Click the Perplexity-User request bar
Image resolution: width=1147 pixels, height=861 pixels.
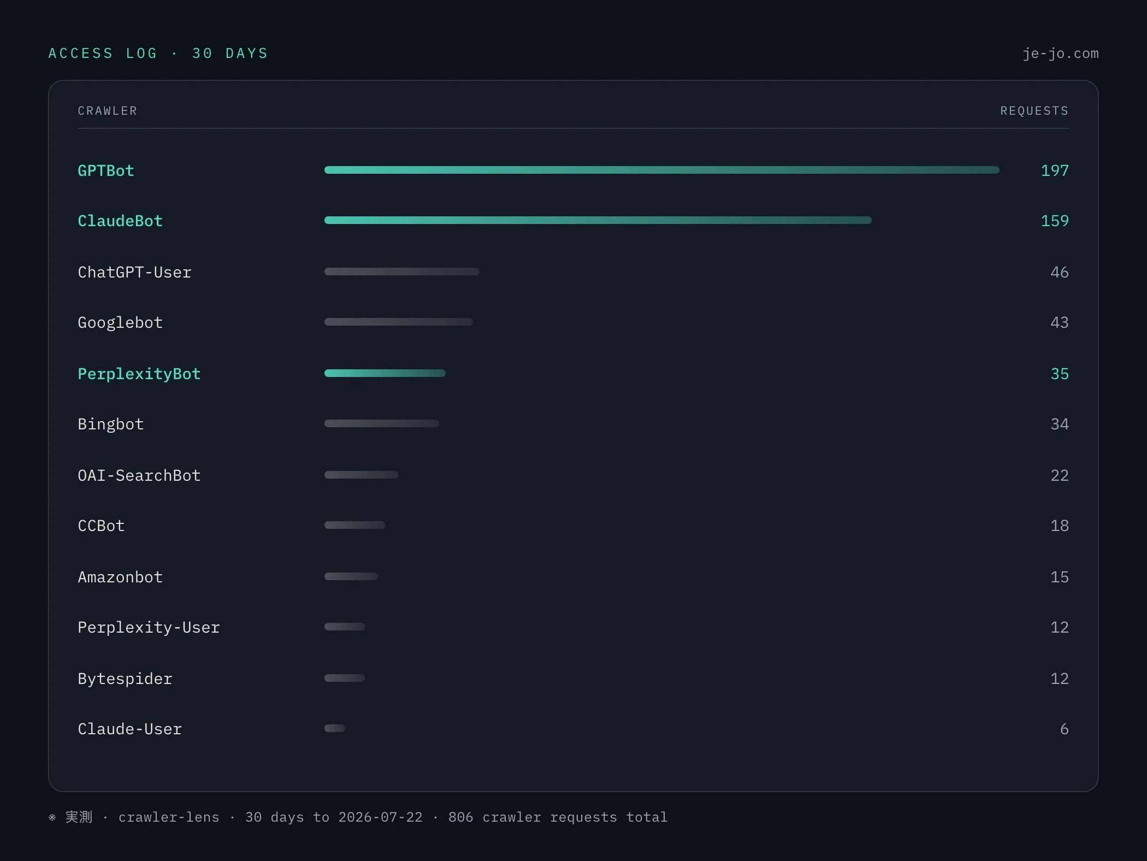click(x=345, y=627)
